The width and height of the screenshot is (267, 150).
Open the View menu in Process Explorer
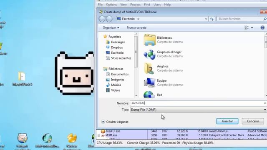coord(123,5)
